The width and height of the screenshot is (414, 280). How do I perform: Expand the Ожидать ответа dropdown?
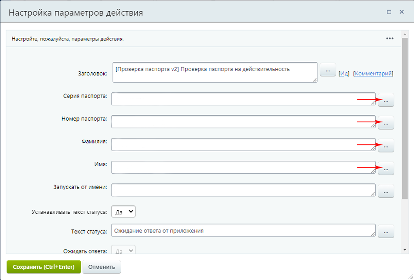click(x=124, y=250)
